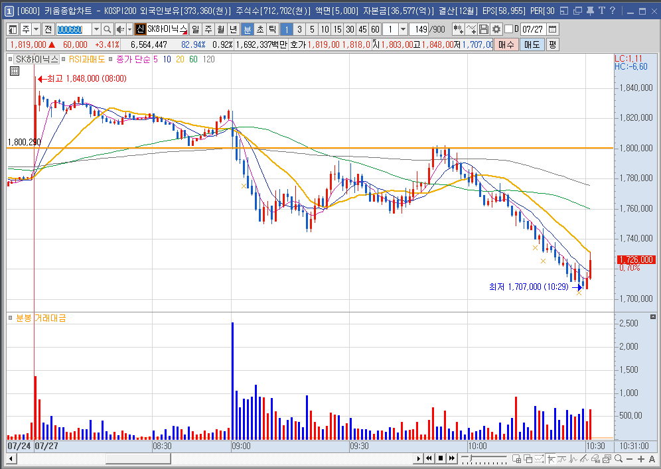Click the save chart floppy disk icon
Viewport: 661px width, 469px height.
coord(484,29)
